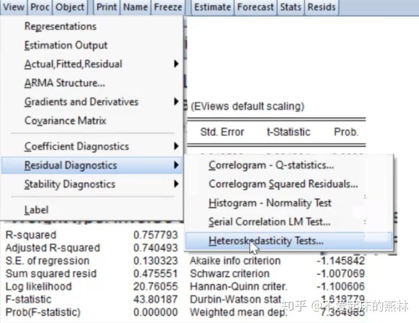Expand Stability Diagnostics submenu arrow

176,184
